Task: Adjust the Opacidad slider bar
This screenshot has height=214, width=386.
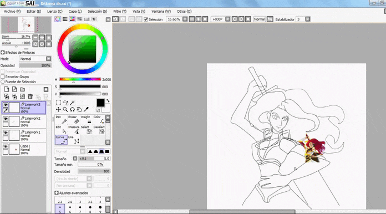Action: pyautogui.click(x=35, y=65)
